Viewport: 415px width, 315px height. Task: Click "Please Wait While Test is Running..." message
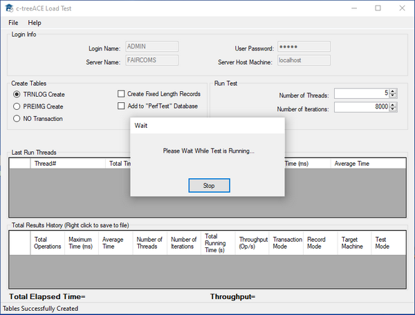tap(209, 151)
